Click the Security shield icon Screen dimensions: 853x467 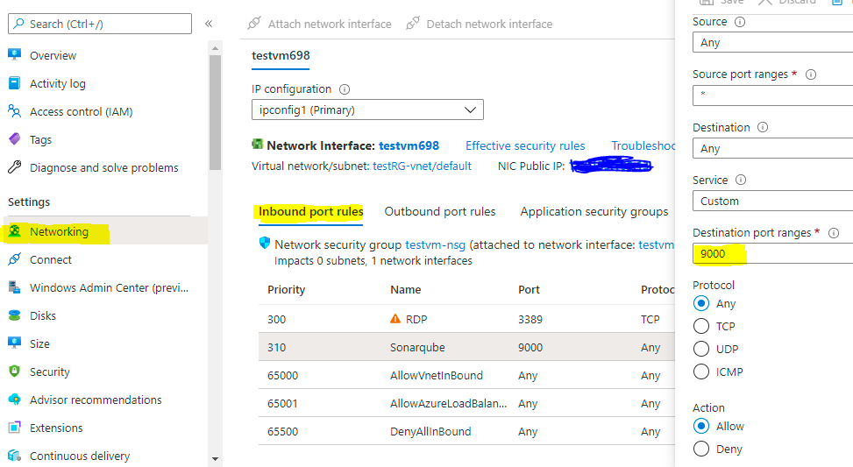[14, 371]
